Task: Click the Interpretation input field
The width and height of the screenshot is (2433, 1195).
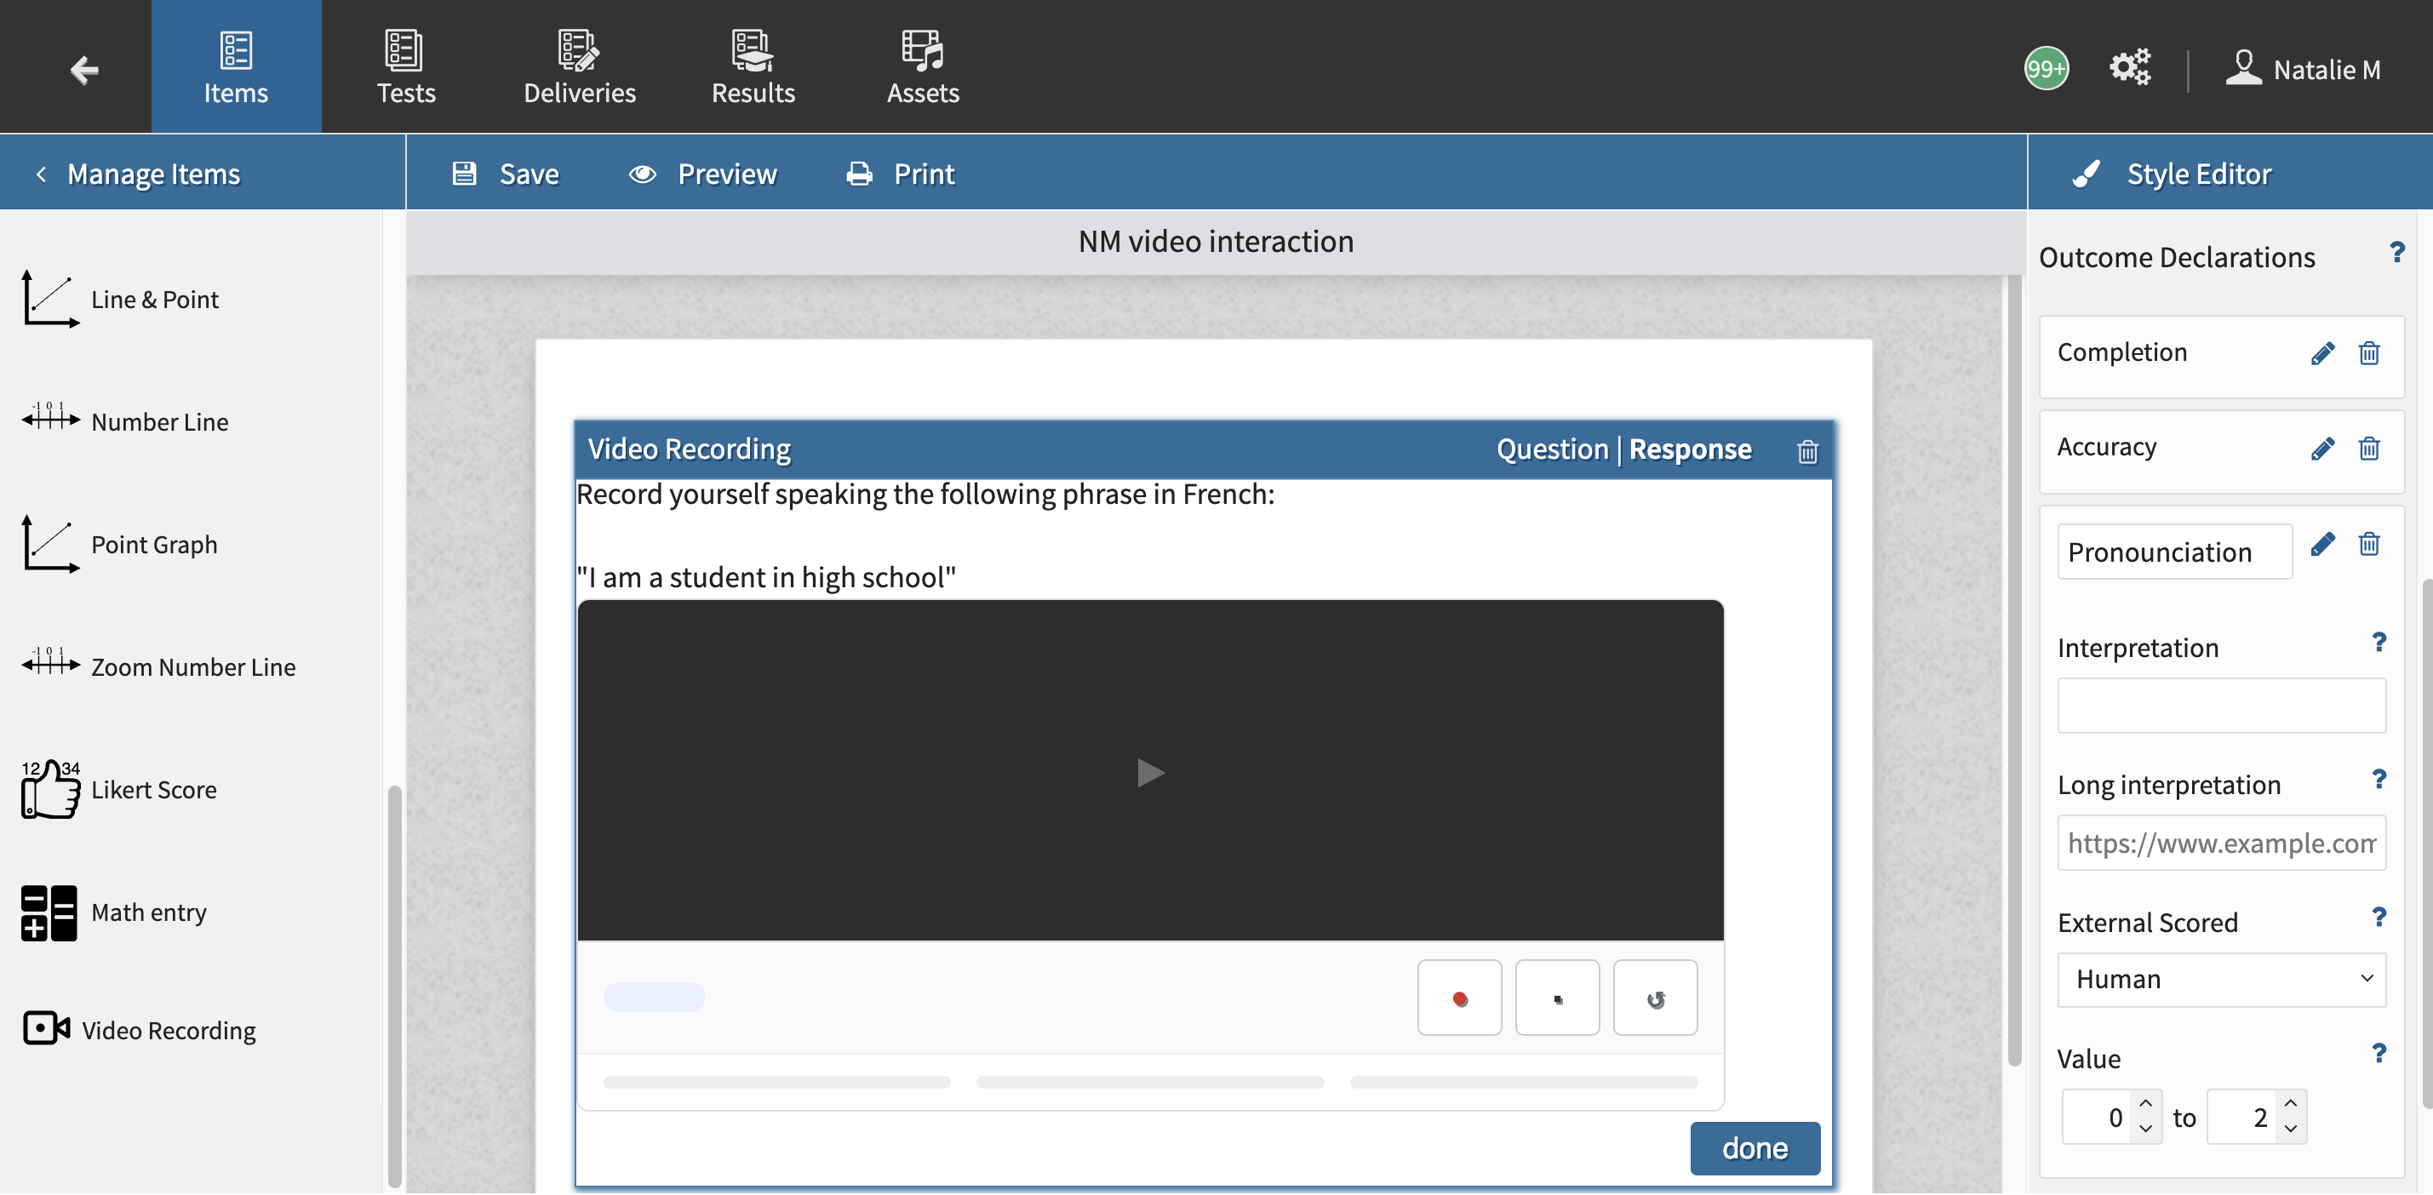Action: pyautogui.click(x=2221, y=705)
